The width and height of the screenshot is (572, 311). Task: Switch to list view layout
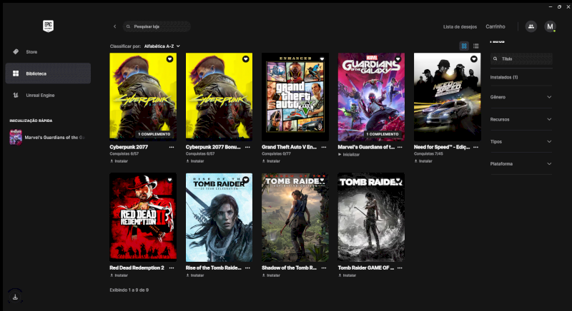click(x=475, y=46)
